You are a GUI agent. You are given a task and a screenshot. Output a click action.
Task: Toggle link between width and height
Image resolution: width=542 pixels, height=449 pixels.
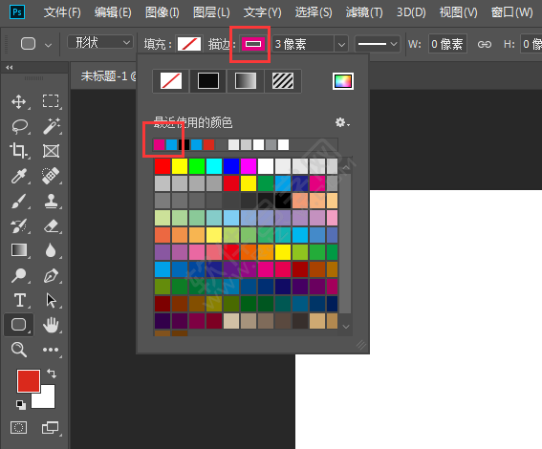485,44
